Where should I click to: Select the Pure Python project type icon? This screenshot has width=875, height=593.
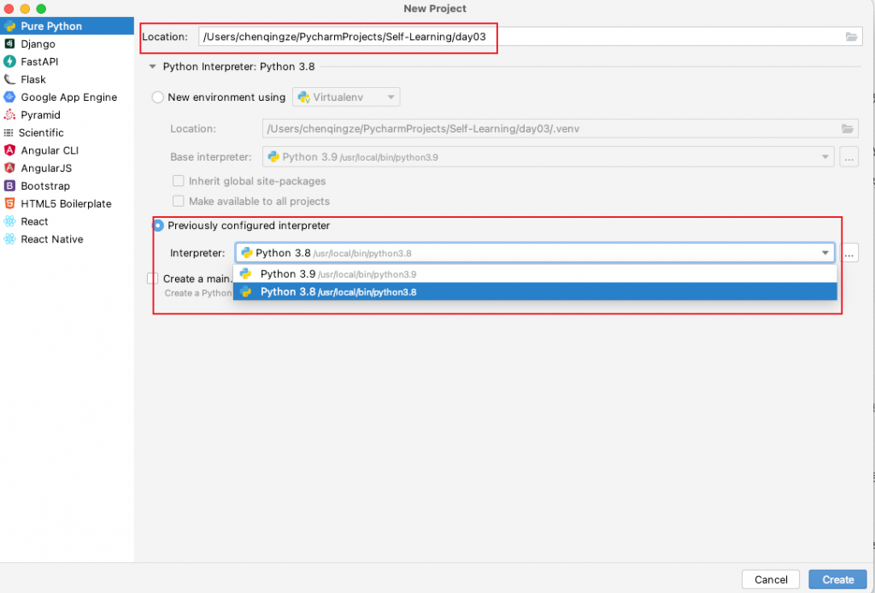pyautogui.click(x=9, y=26)
